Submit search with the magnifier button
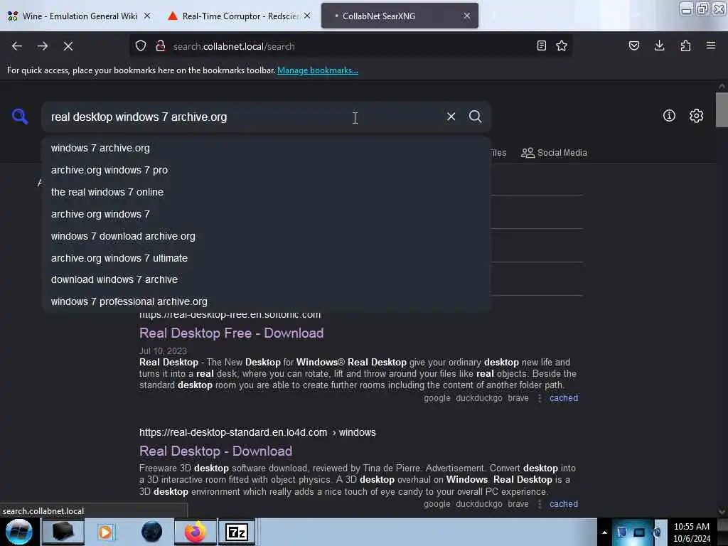This screenshot has height=546, width=728. 476,117
